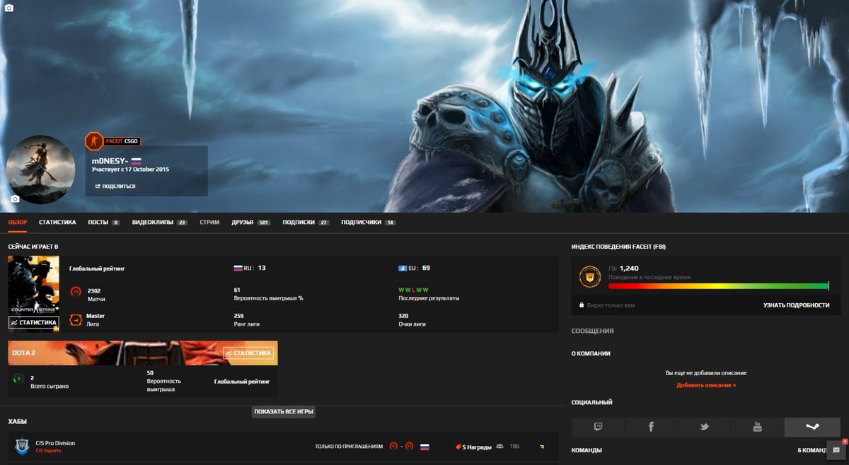849x465 pixels.
Task: Click the 320 Очки лиги value
Action: [403, 316]
